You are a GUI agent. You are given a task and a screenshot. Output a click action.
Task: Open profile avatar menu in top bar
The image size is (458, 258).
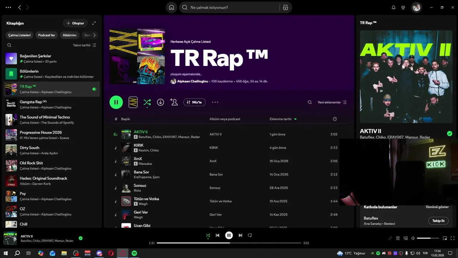tap(416, 8)
